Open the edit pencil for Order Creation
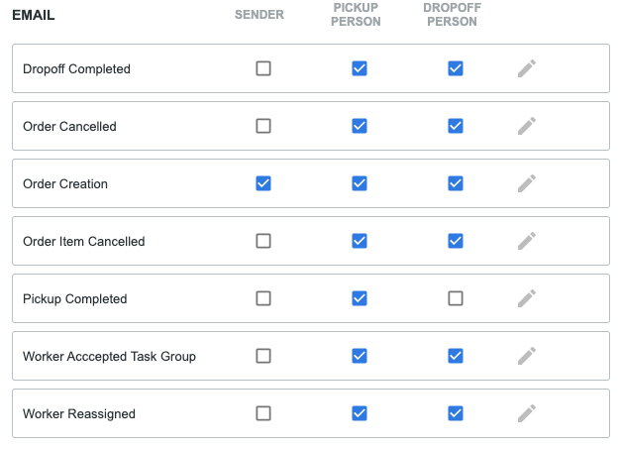Image resolution: width=619 pixels, height=449 pixels. tap(527, 183)
